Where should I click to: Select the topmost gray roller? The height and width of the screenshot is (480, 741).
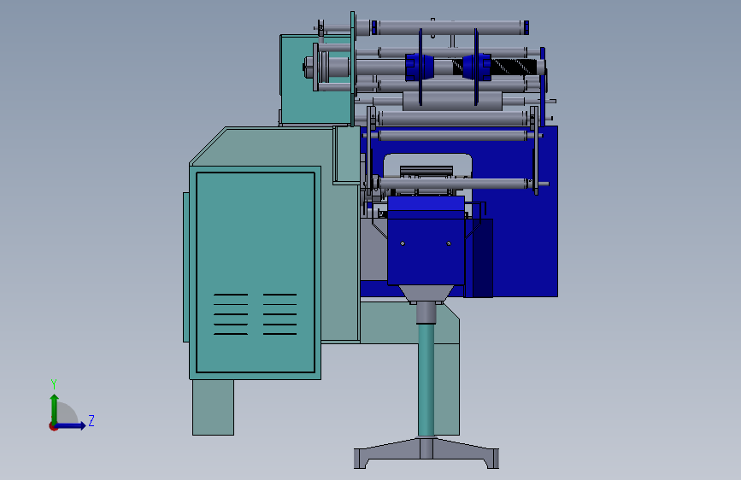[450, 27]
